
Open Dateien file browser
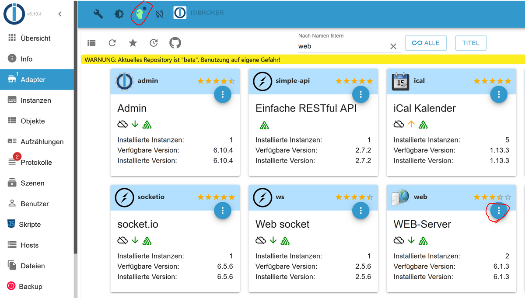point(37,266)
